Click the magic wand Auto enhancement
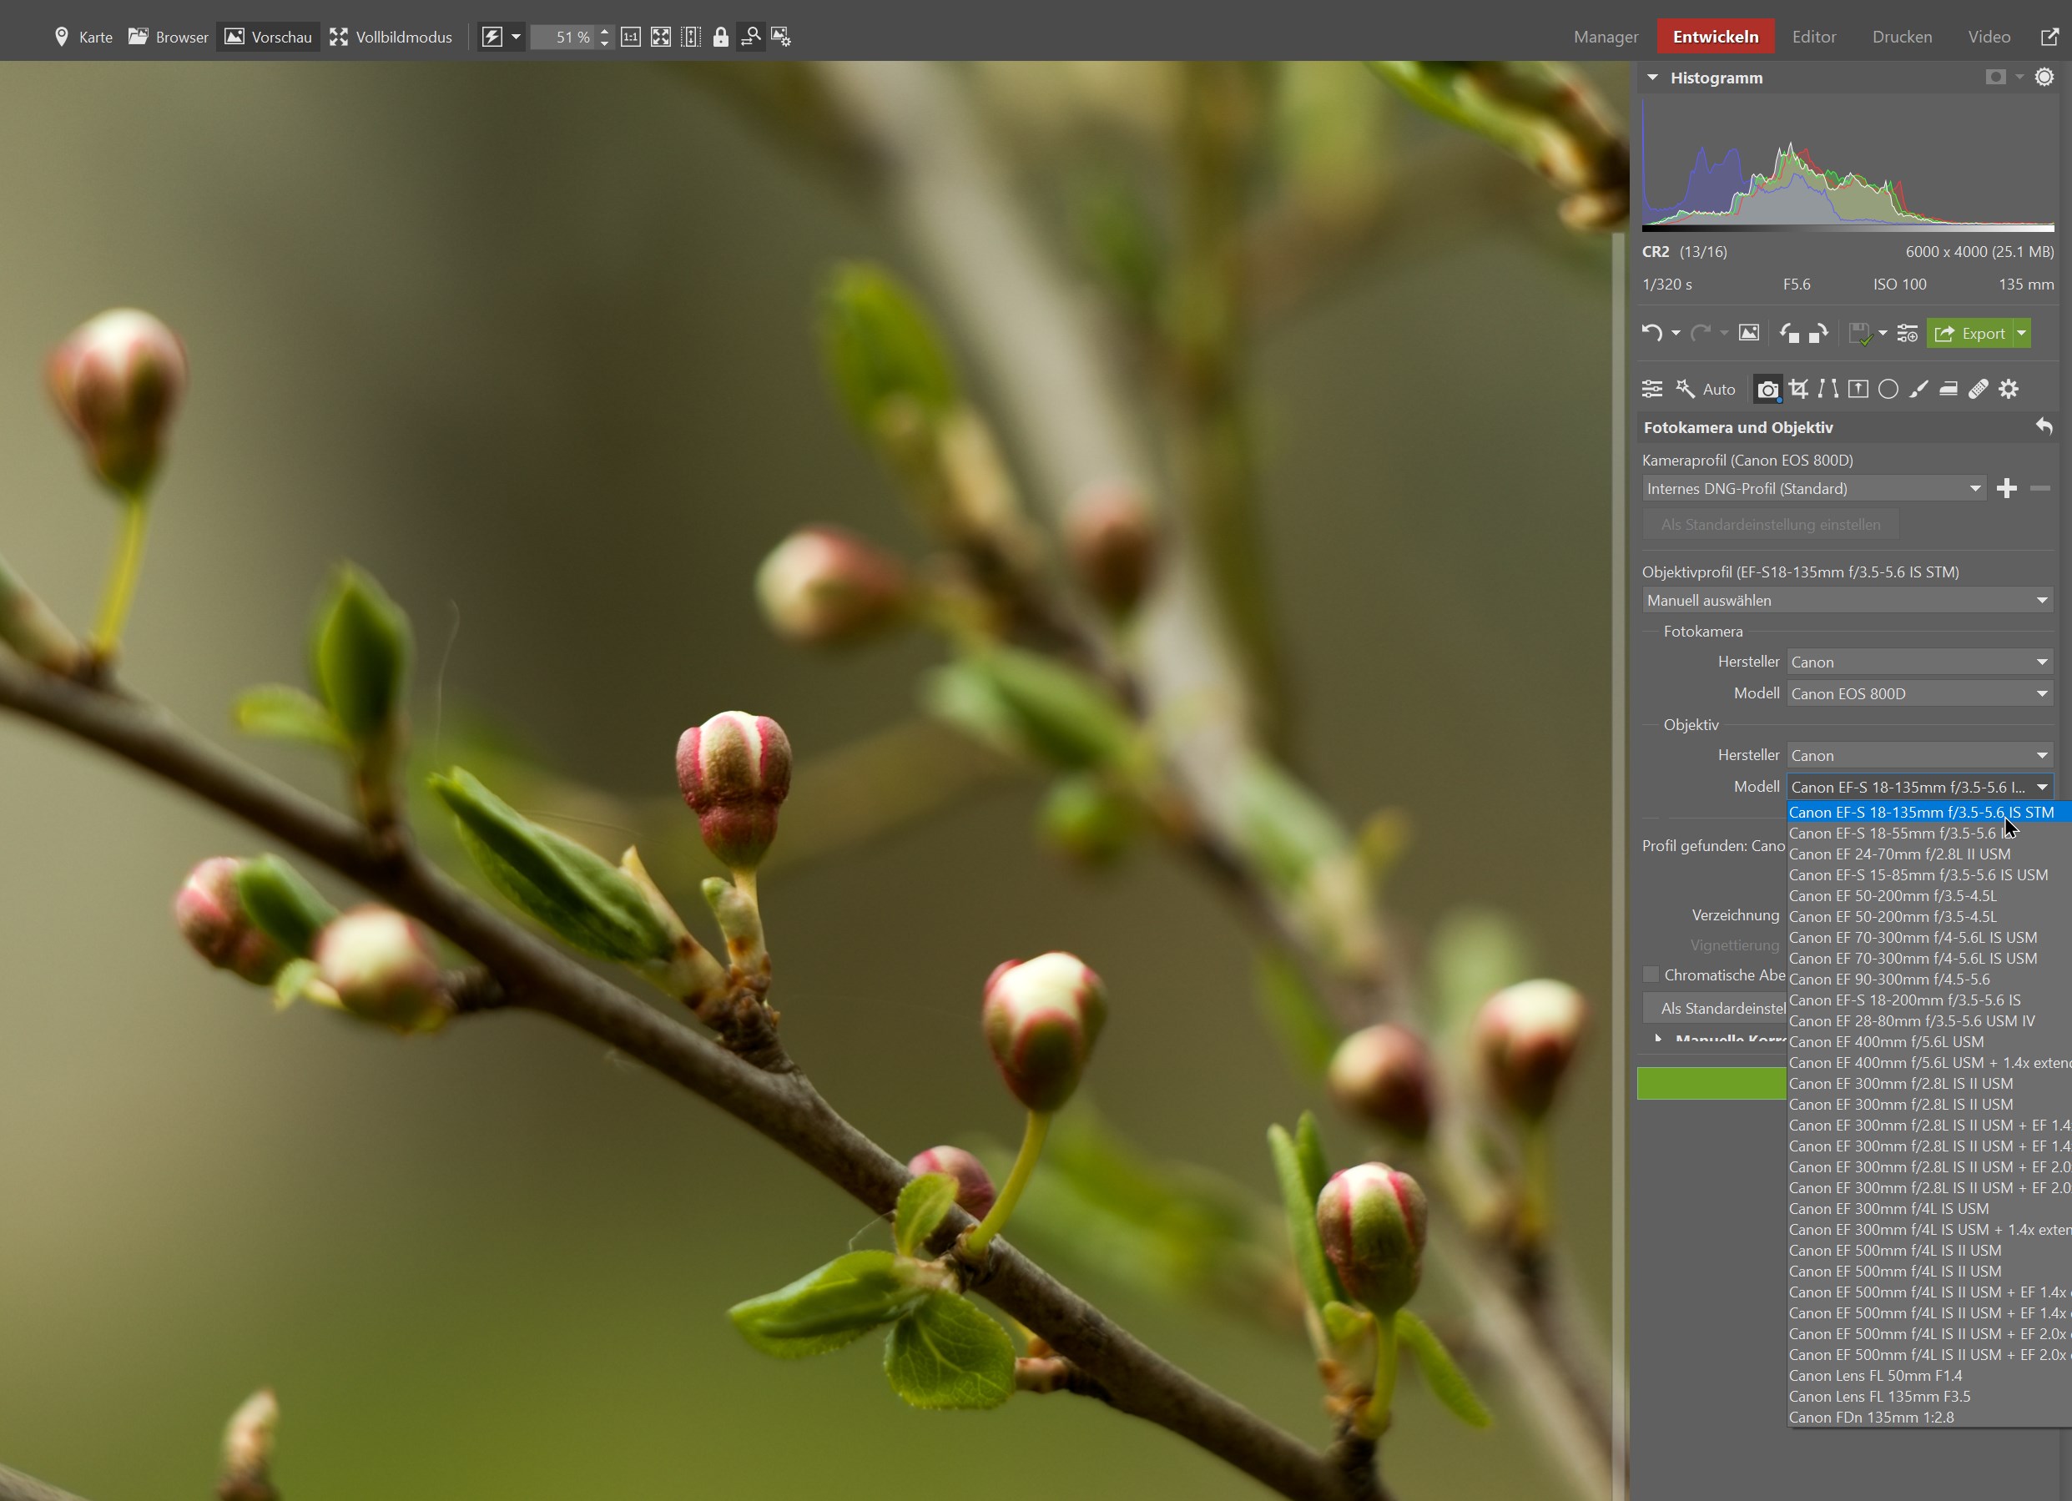Image resolution: width=2072 pixels, height=1501 pixels. [1705, 389]
